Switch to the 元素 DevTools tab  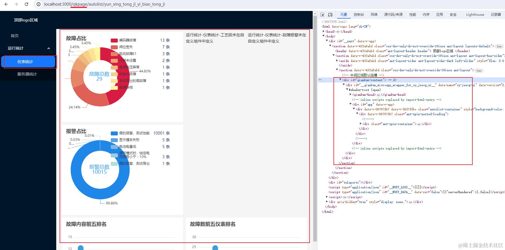tap(344, 15)
